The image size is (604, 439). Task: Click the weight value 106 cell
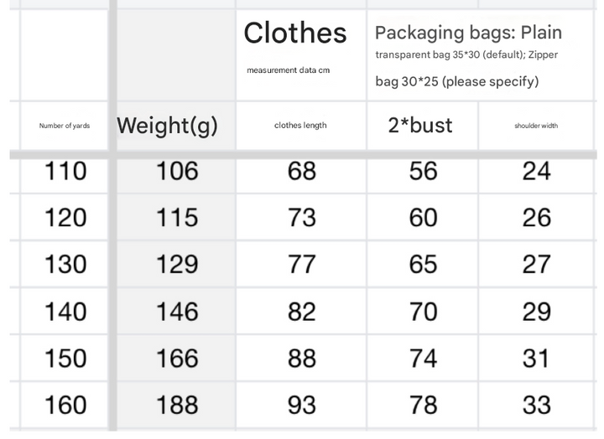pyautogui.click(x=177, y=171)
